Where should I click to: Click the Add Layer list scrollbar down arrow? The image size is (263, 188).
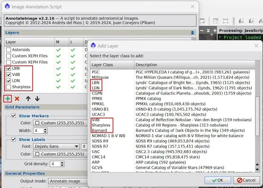(257, 170)
